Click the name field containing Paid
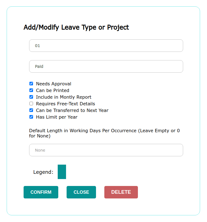This screenshot has width=207, height=222. (106, 67)
